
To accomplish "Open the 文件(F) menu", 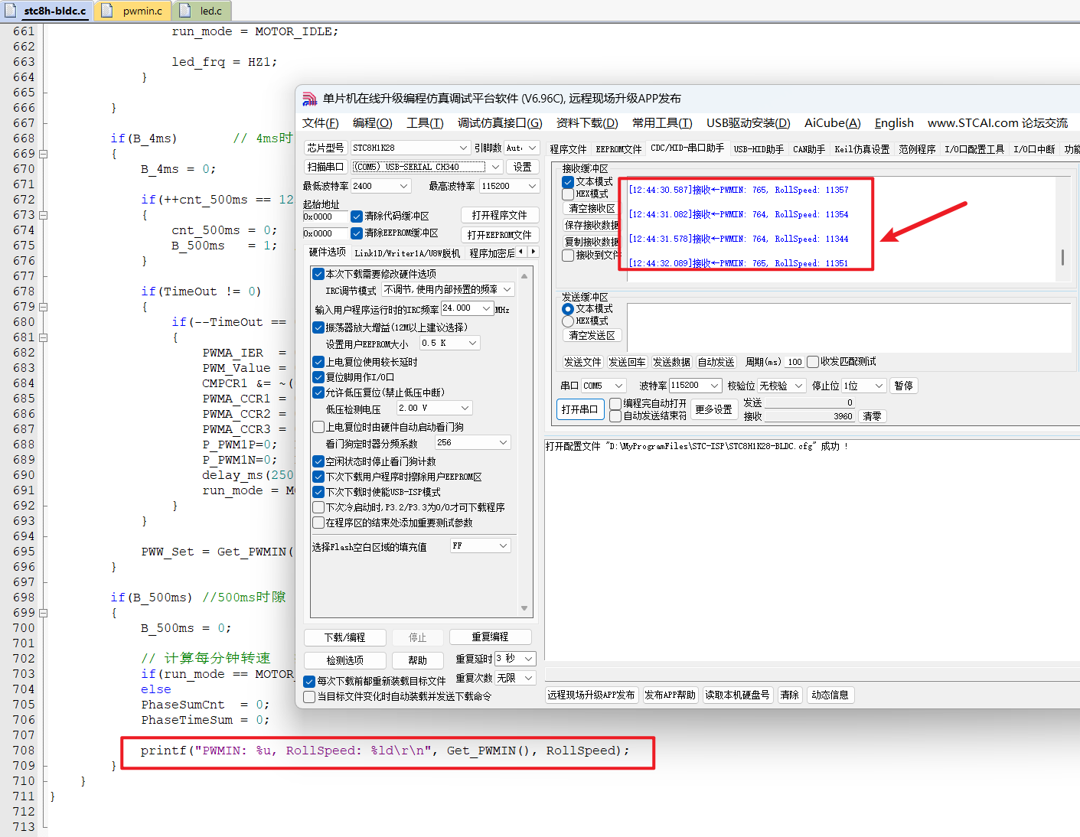I will [x=320, y=123].
